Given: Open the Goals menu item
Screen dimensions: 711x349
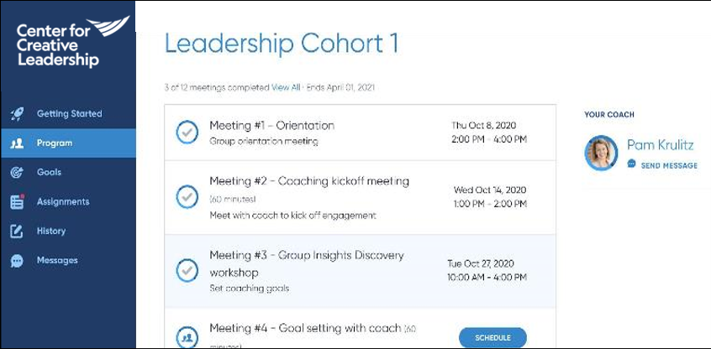Looking at the screenshot, I should click(49, 173).
